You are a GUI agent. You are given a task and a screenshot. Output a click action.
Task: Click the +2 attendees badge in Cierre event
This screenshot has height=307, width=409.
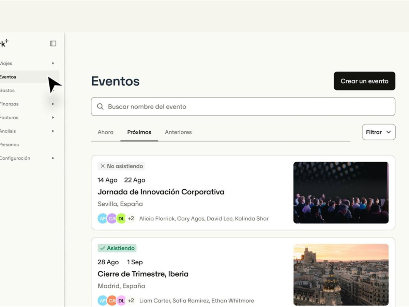pyautogui.click(x=131, y=301)
